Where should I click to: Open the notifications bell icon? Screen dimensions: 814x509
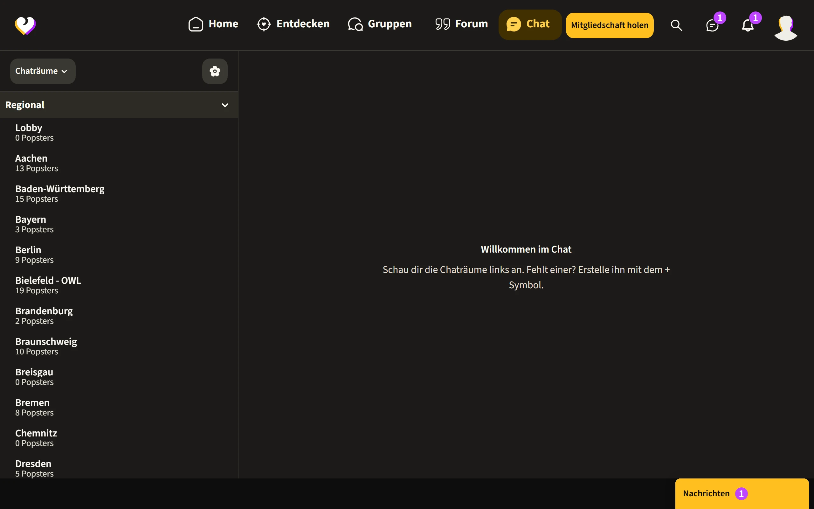(748, 25)
